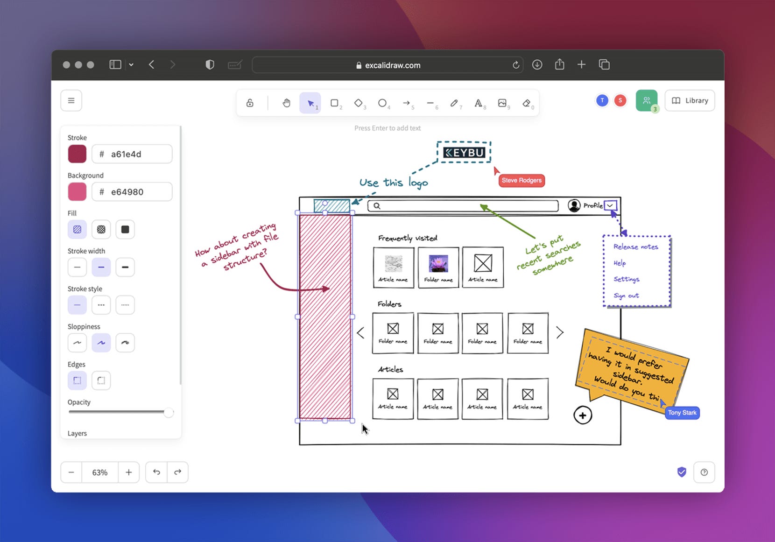The image size is (775, 542).
Task: Expand the Safari sidebar chevron dropdown
Action: tap(132, 64)
